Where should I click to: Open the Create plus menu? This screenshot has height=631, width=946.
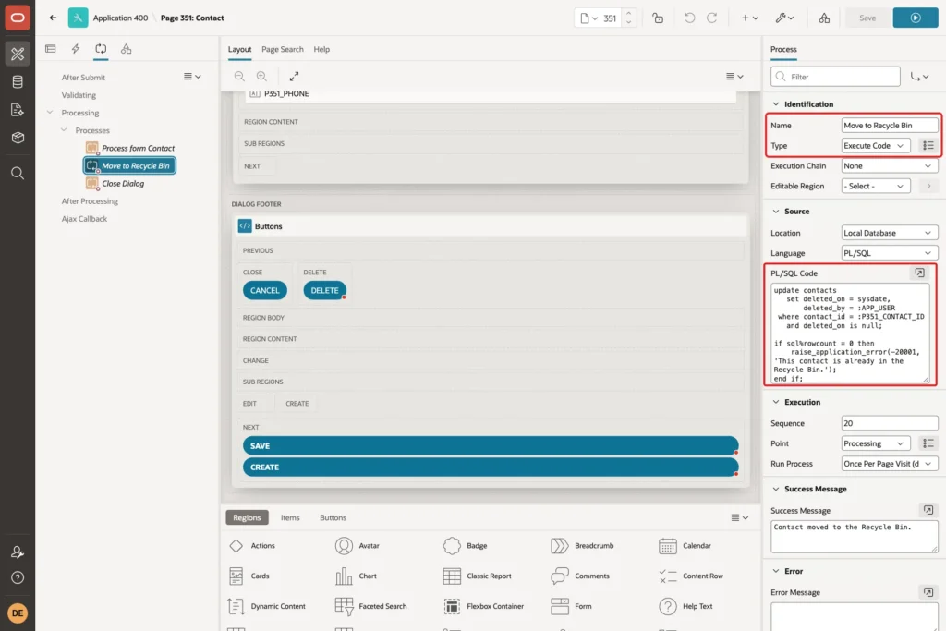[x=750, y=18]
